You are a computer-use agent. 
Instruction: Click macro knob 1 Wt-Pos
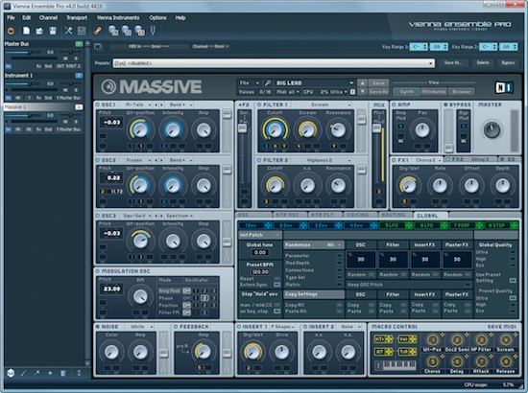click(433, 340)
